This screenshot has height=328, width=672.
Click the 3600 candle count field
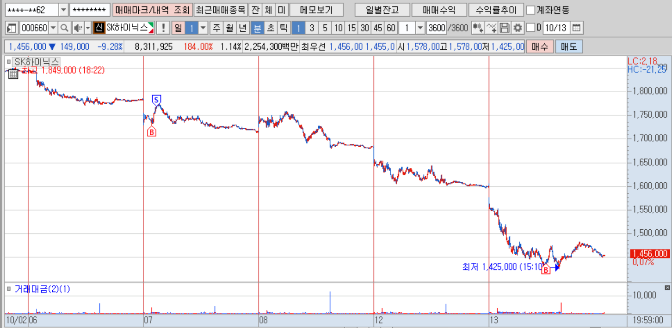436,28
